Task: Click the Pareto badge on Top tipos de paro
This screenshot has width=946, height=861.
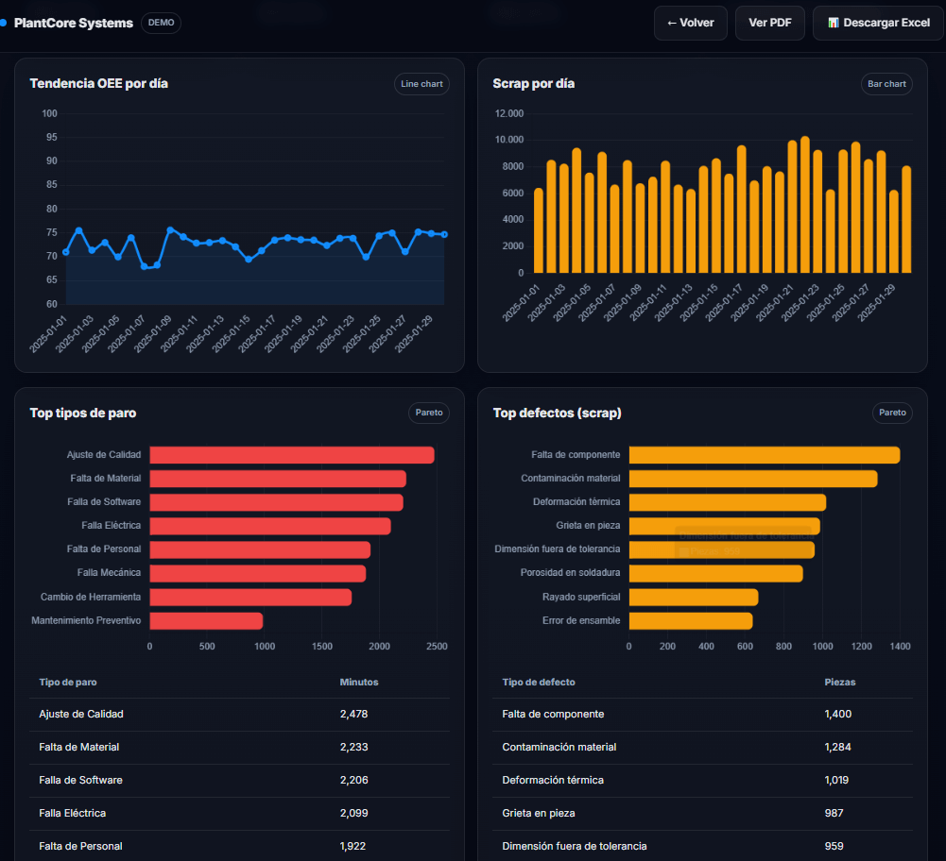Action: (429, 413)
